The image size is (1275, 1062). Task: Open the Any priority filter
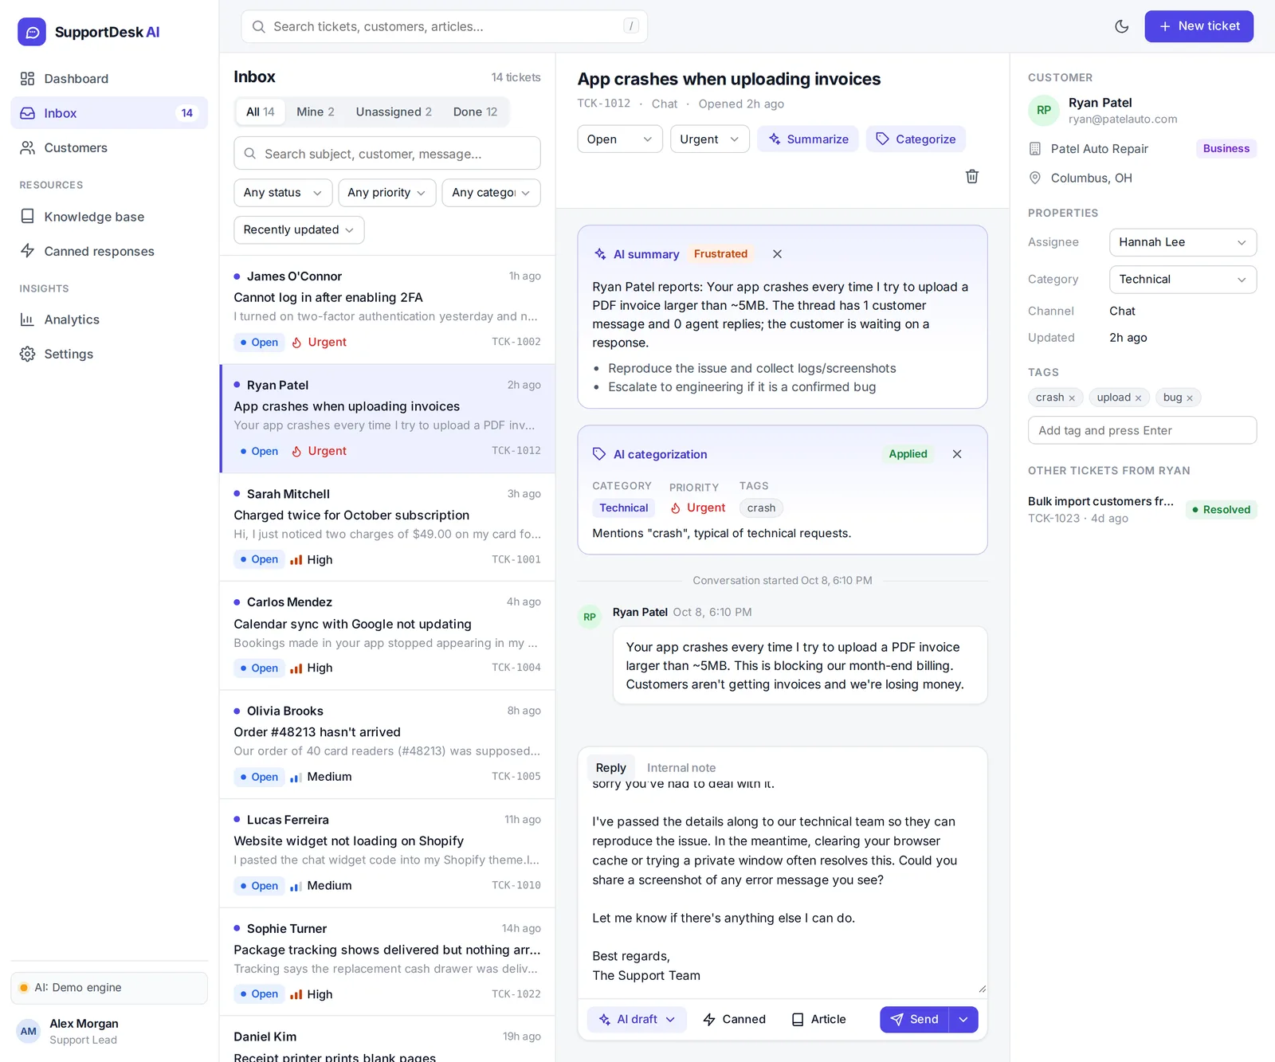[x=386, y=193]
